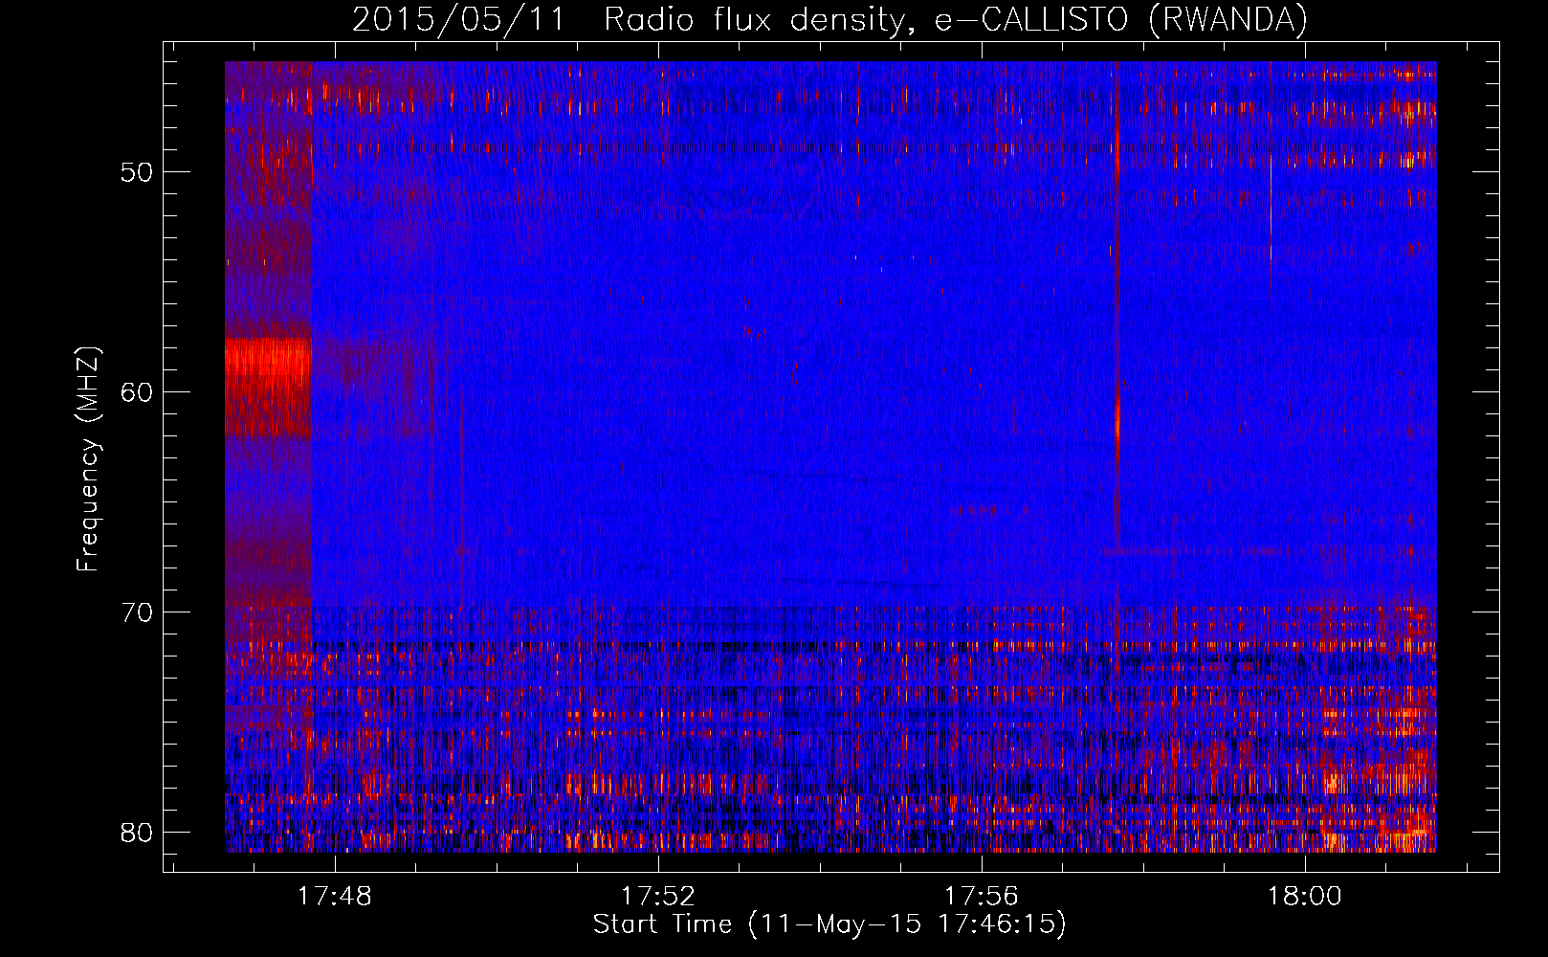Click the date "2015/05/11" in the title
The image size is (1548, 957).
point(459,20)
